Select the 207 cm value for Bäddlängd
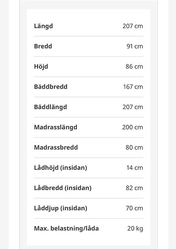The width and height of the screenshot is (176, 249). pyautogui.click(x=133, y=107)
